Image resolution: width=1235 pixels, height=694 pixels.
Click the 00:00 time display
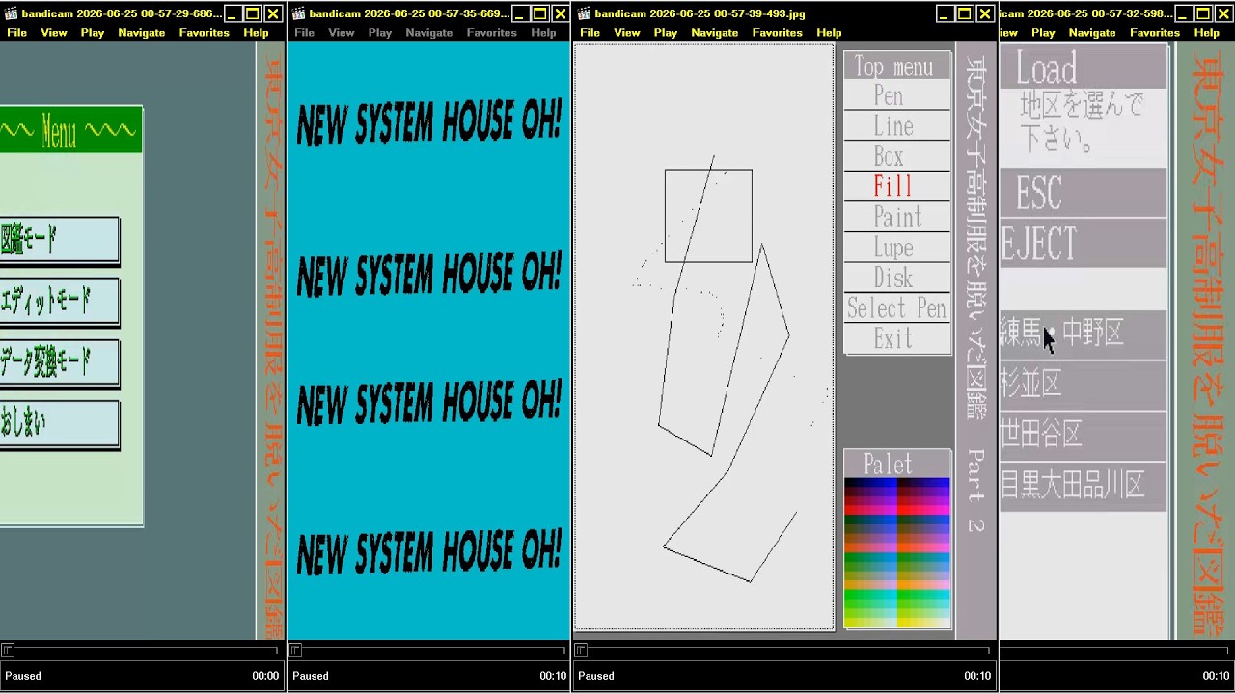tap(265, 676)
